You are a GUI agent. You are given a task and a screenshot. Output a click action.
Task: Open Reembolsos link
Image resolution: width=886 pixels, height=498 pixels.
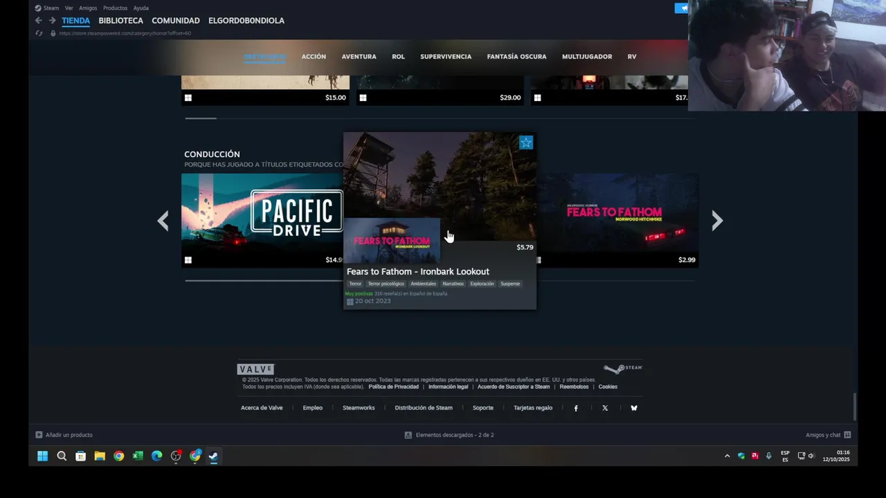coord(574,387)
